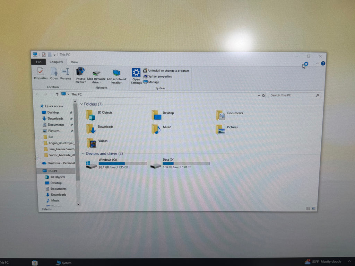Click the title bar Properties quick icon
The height and width of the screenshot is (266, 355).
pyautogui.click(x=44, y=54)
